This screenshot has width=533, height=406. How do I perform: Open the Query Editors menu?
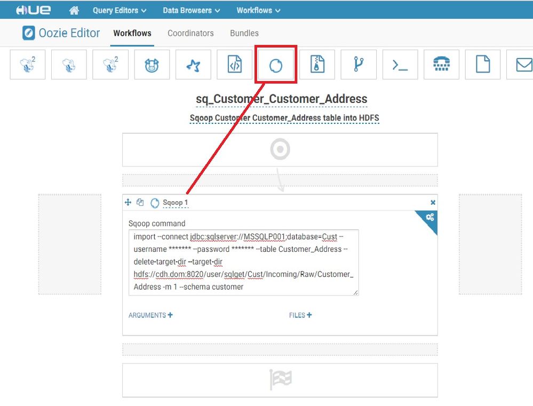coord(120,11)
